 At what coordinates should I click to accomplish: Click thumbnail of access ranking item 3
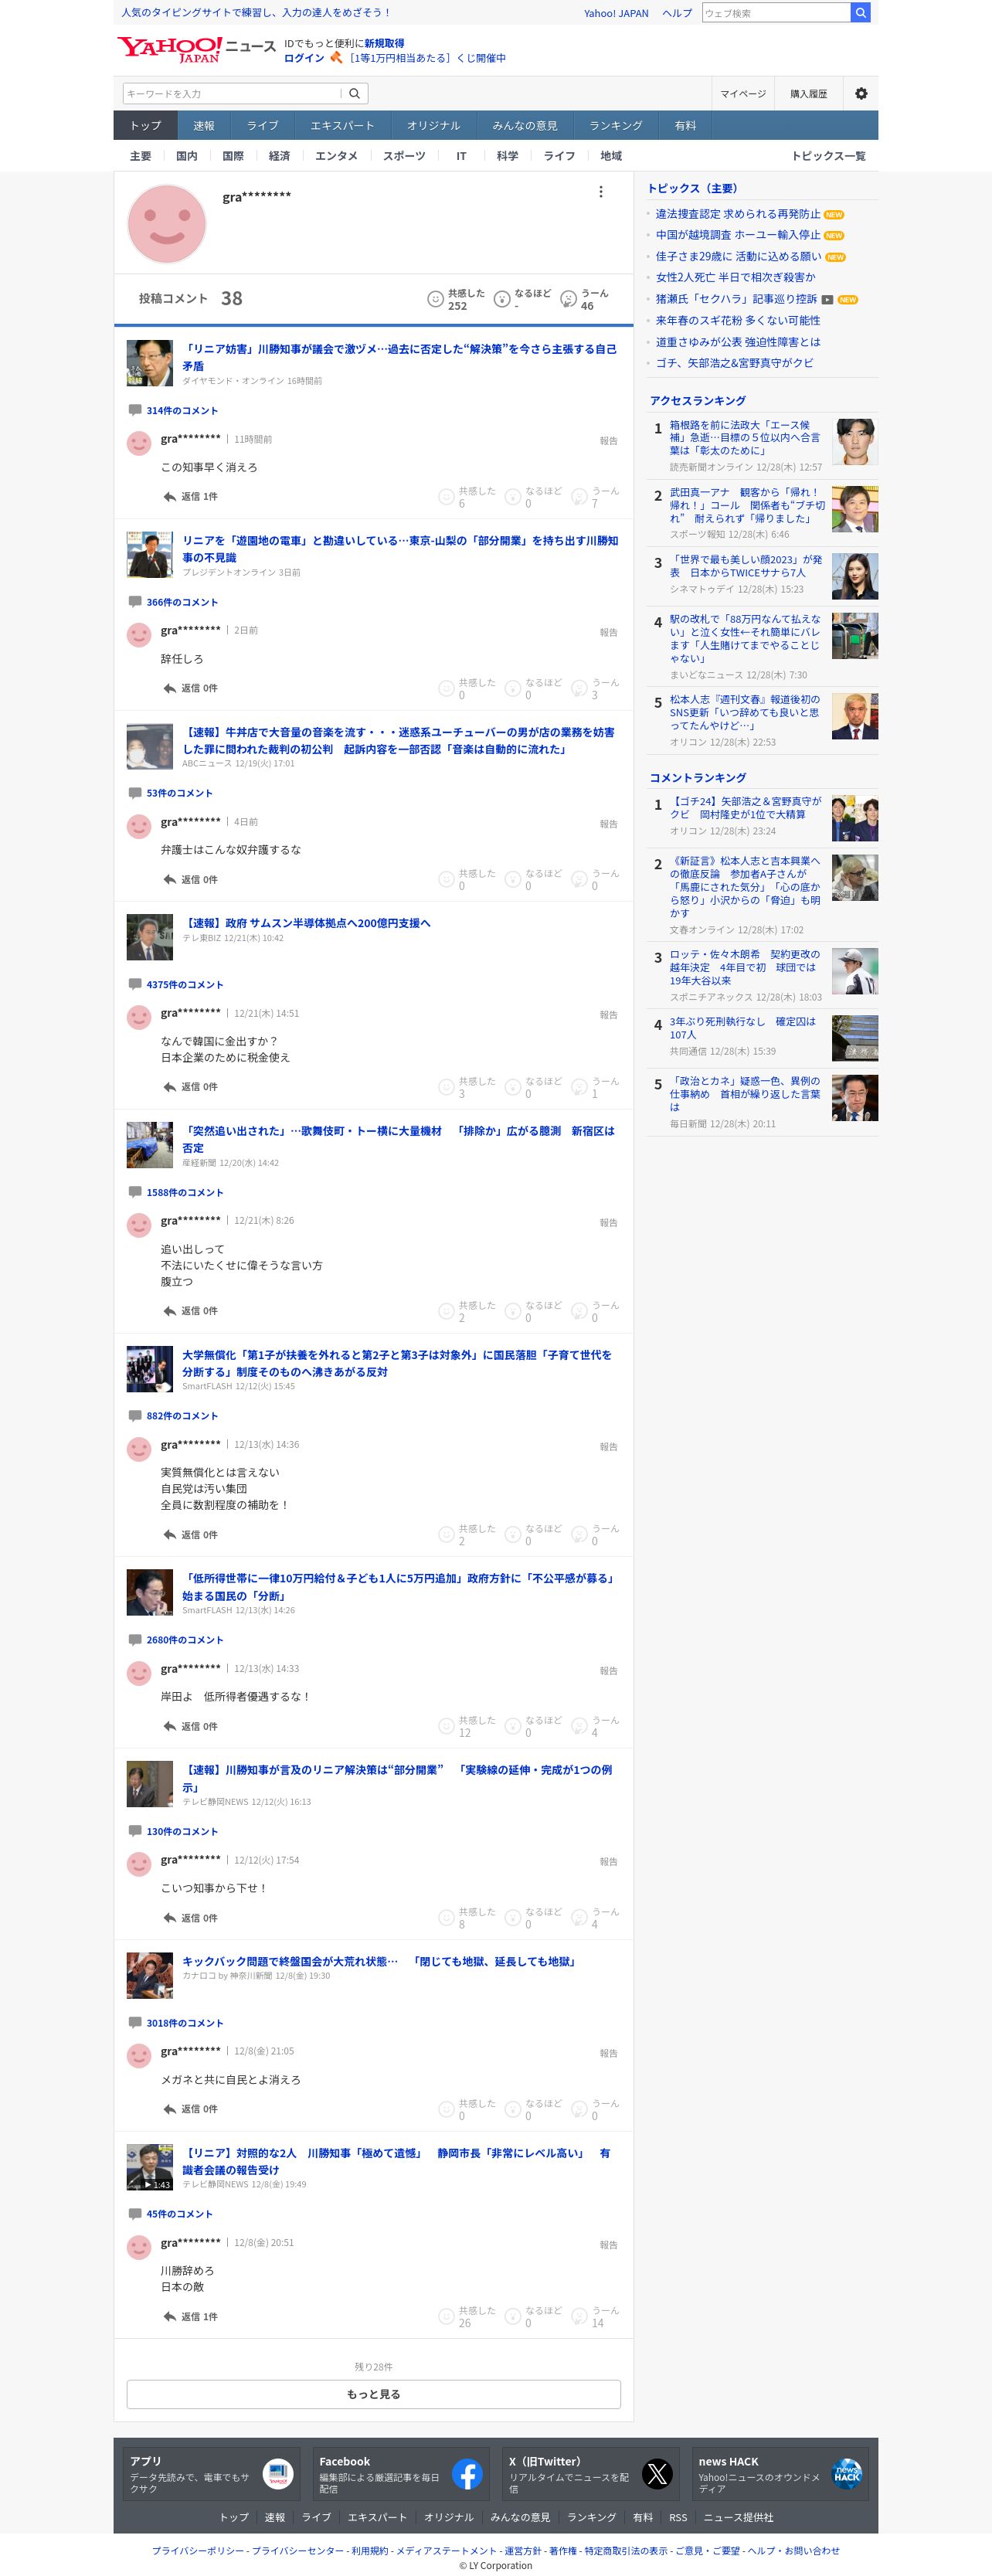click(x=855, y=576)
